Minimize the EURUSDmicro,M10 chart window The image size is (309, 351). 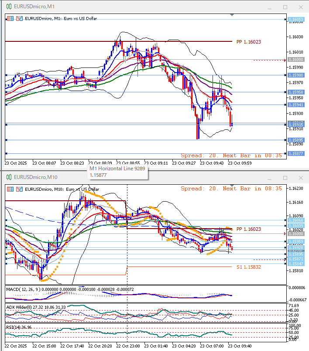point(271,177)
